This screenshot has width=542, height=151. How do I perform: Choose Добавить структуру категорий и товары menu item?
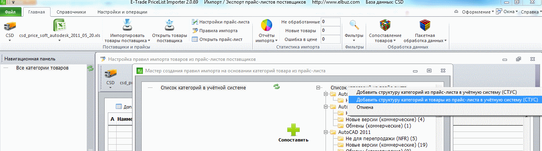point(444,100)
